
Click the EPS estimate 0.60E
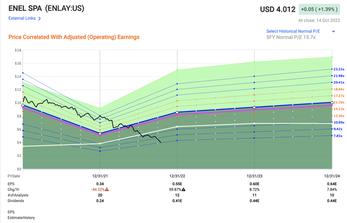[x=254, y=184]
